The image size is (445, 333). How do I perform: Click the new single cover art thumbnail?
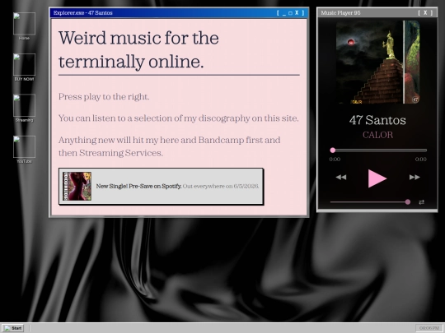[x=77, y=186]
